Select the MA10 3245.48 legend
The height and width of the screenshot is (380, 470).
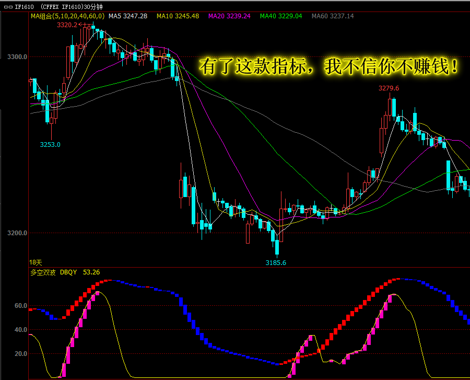178,16
